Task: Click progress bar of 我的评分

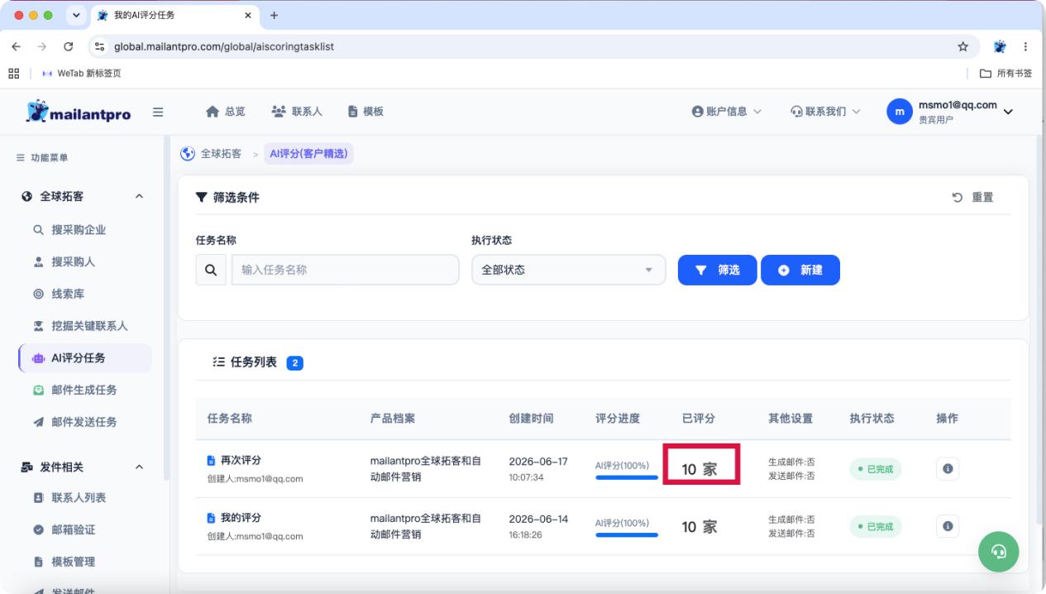Action: 627,535
